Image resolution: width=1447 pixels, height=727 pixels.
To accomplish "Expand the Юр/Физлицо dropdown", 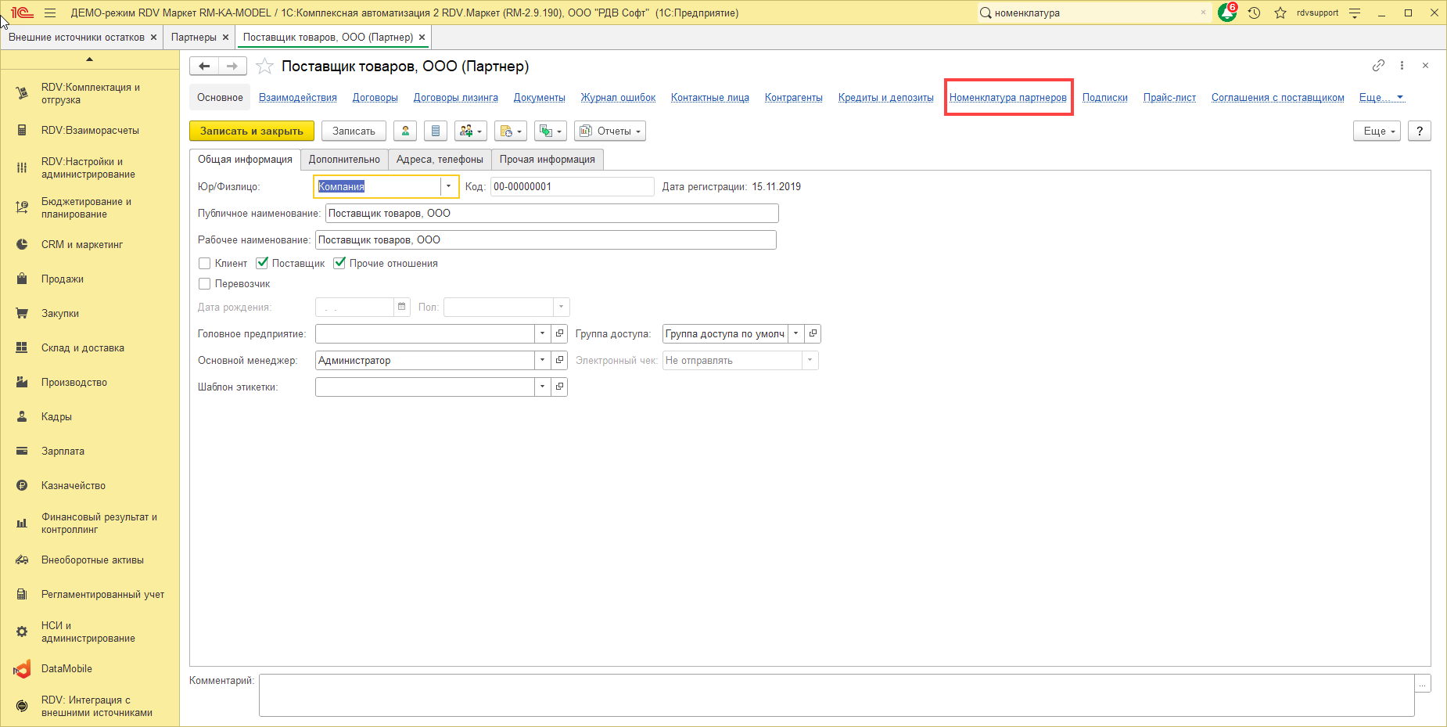I will pyautogui.click(x=448, y=186).
